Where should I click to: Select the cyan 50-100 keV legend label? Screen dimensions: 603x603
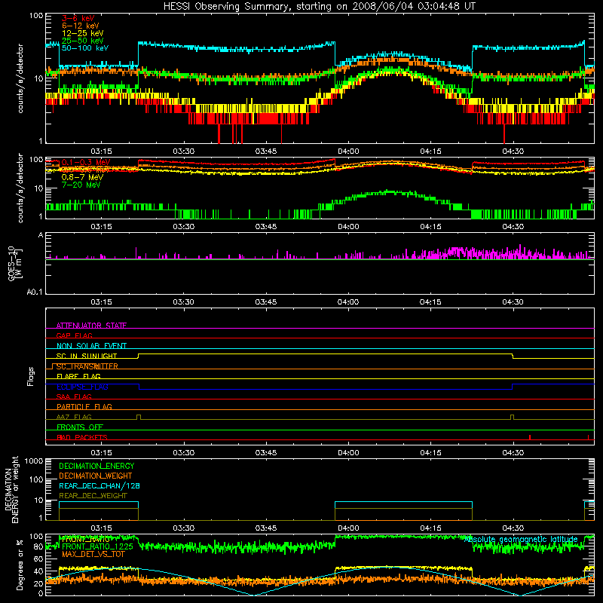tap(85, 48)
